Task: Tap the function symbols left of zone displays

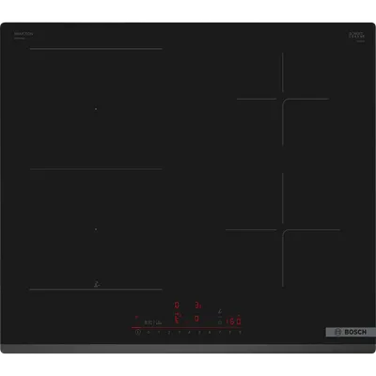Action: [x=153, y=322]
